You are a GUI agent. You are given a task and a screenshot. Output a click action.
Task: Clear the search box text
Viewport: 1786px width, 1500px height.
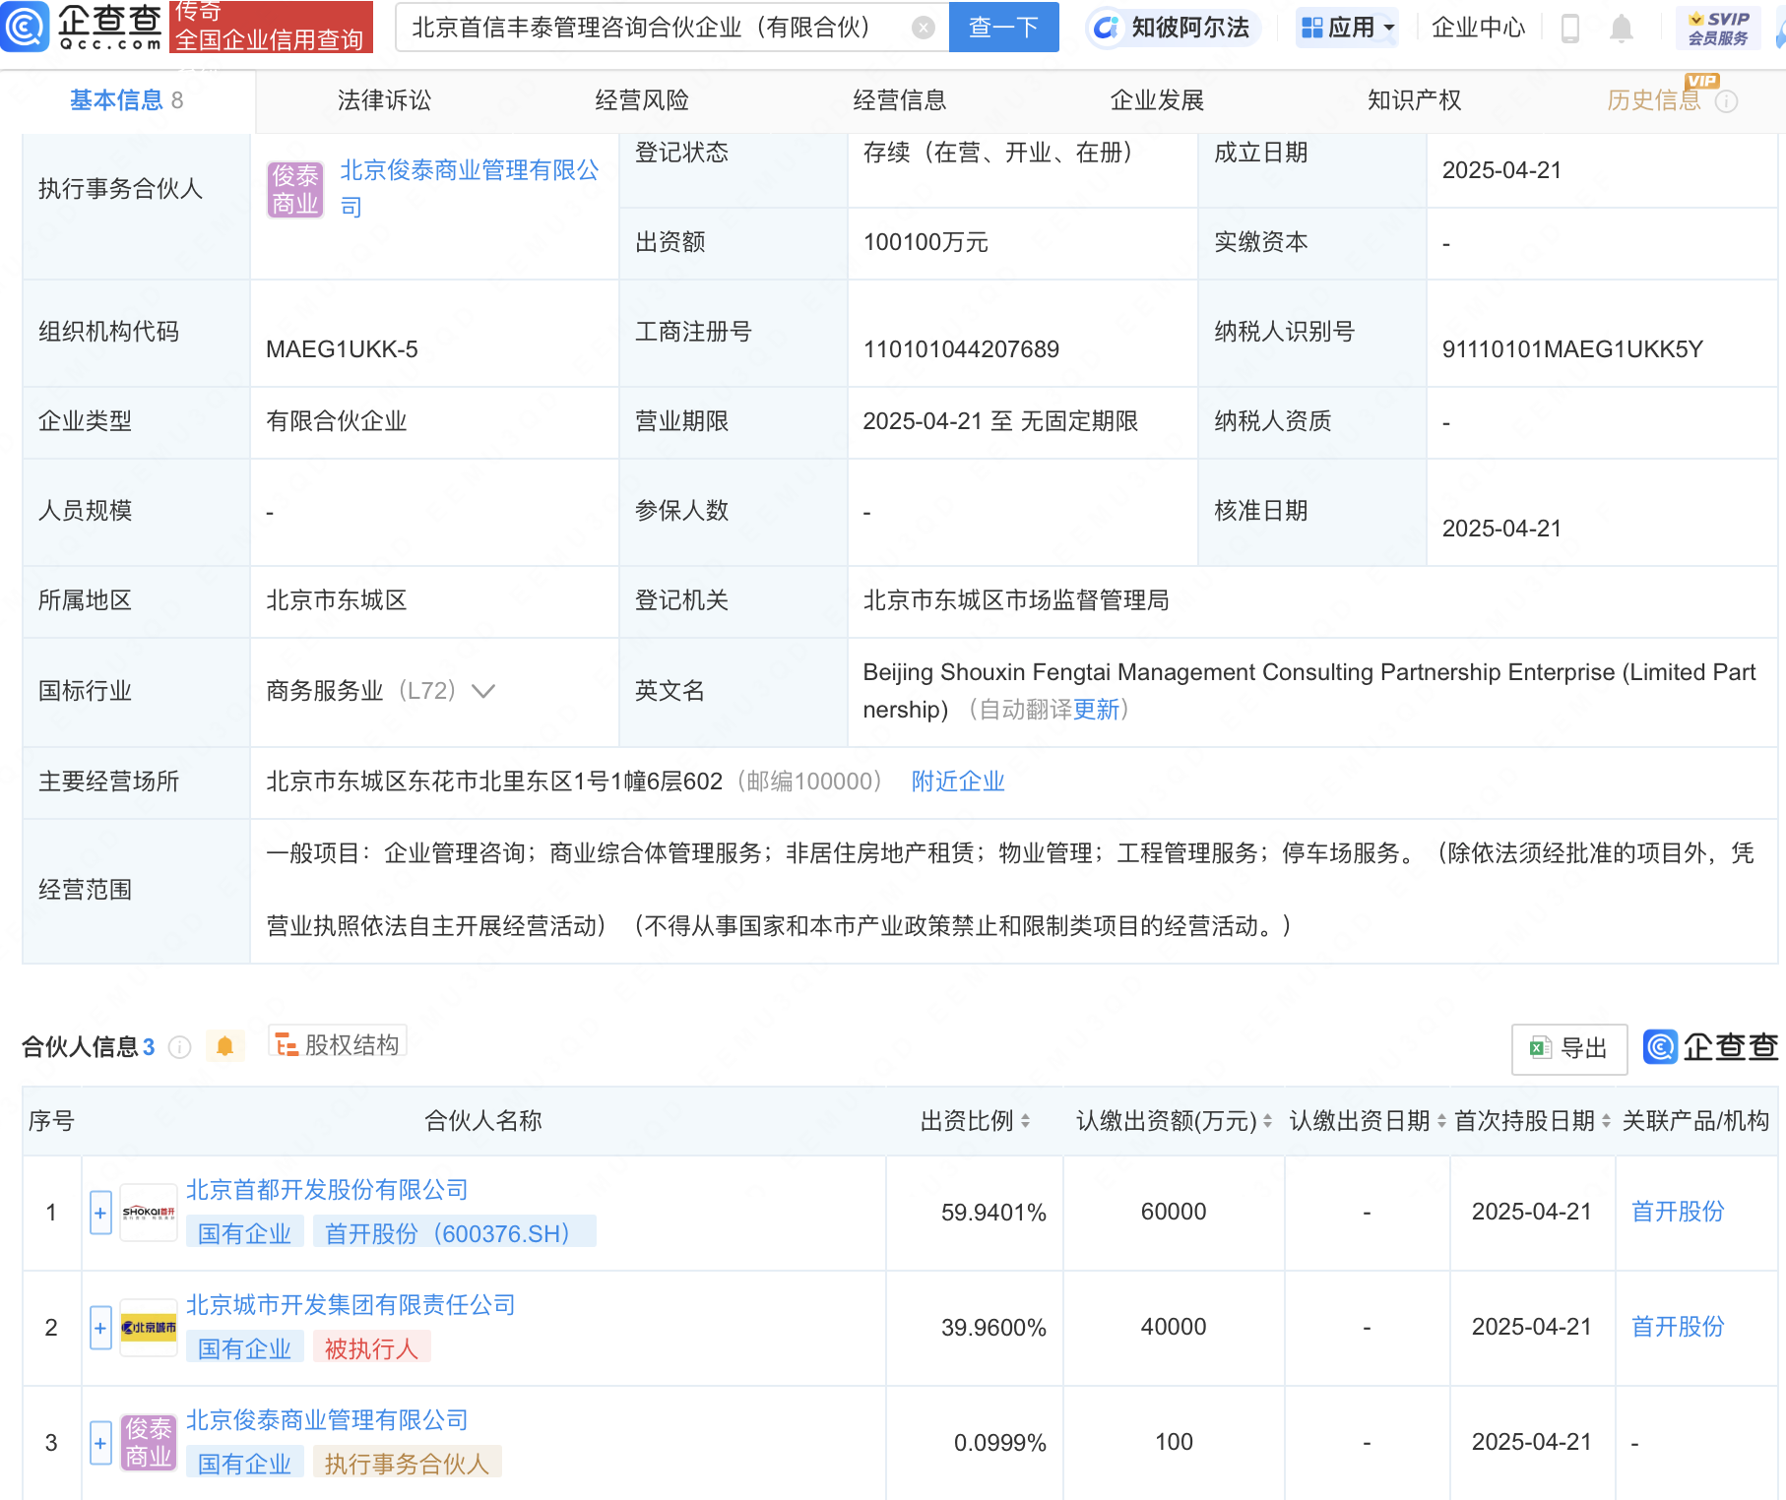[923, 28]
